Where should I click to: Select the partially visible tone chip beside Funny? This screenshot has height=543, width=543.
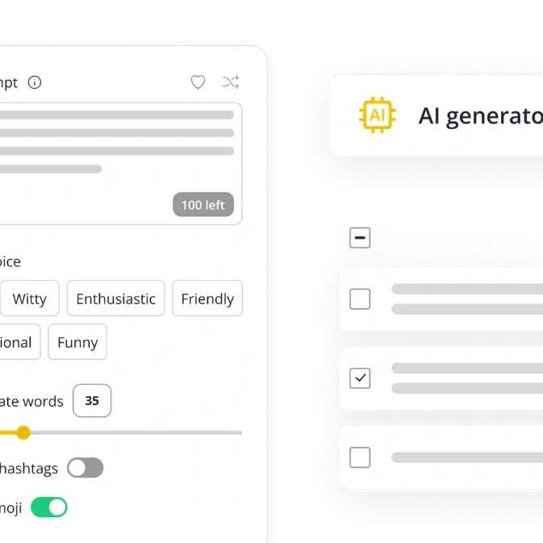click(16, 342)
